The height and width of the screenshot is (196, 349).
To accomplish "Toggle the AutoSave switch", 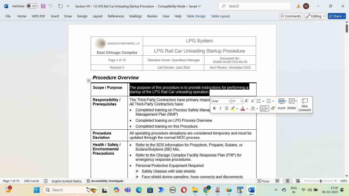I will [x=32, y=6].
